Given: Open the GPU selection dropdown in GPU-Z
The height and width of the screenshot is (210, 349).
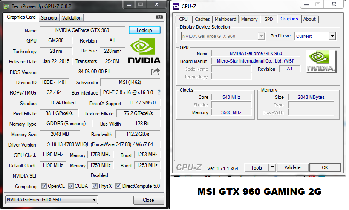Looking at the screenshot, I should pyautogui.click(x=52, y=200).
